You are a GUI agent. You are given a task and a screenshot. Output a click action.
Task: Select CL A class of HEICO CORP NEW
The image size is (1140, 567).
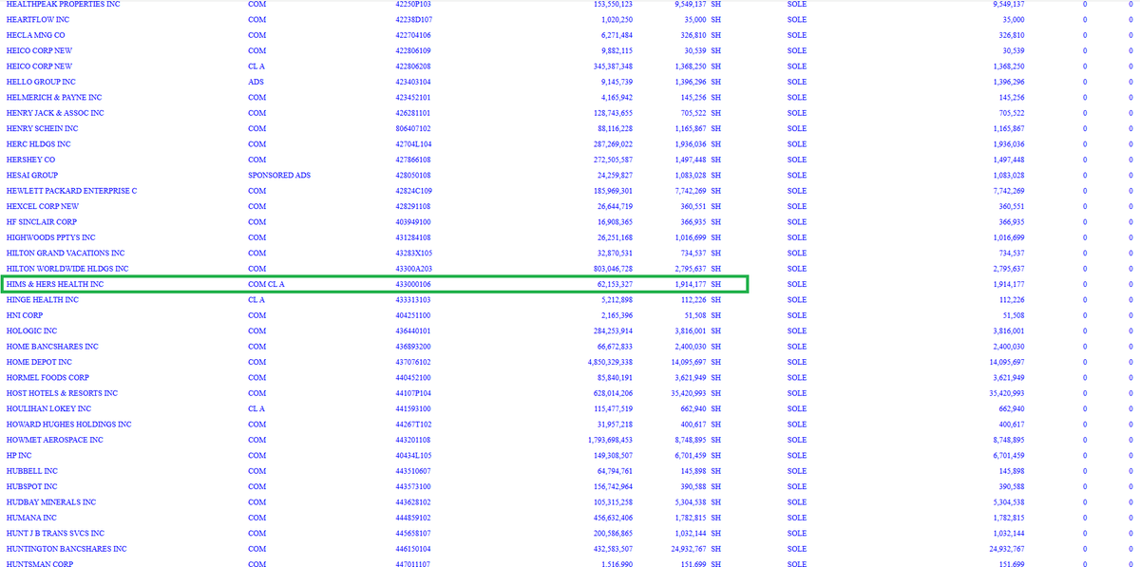click(256, 66)
